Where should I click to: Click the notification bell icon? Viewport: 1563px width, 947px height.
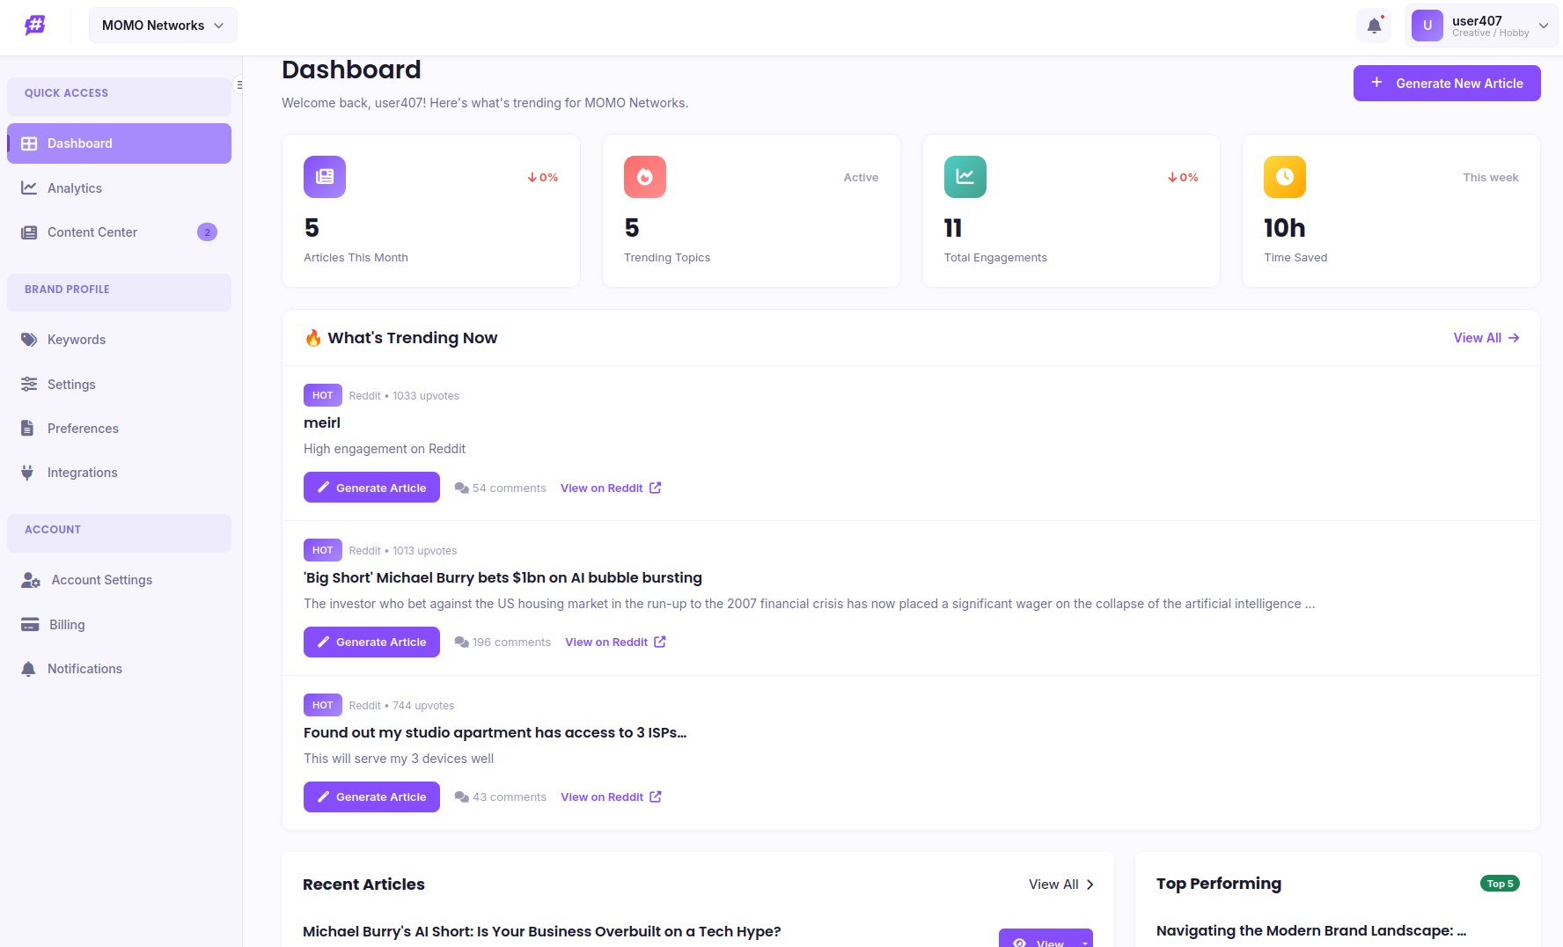tap(1374, 25)
